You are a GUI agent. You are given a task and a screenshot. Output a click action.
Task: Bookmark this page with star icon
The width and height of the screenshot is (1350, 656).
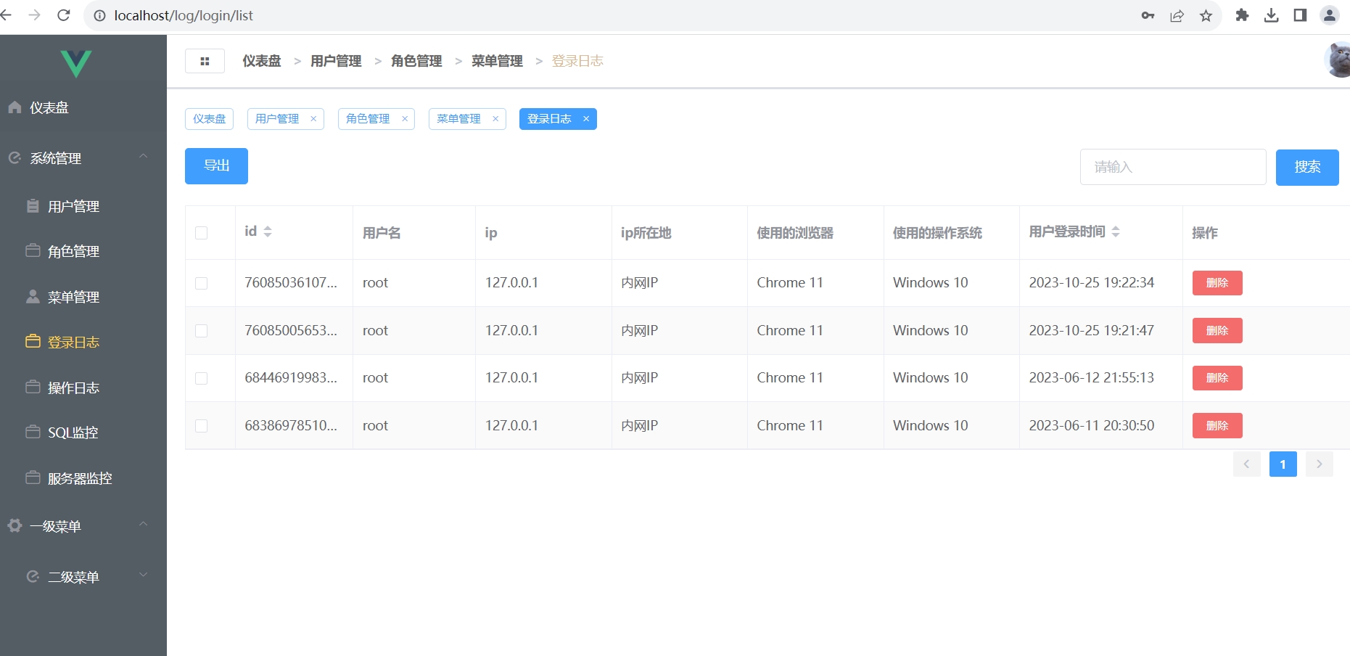tap(1206, 15)
